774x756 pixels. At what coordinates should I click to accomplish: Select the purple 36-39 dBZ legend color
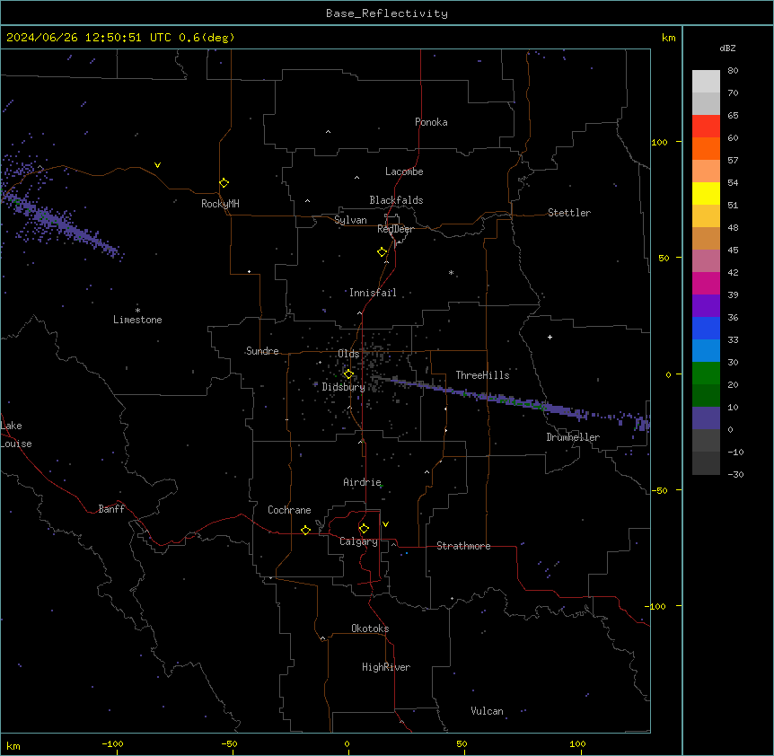click(x=706, y=306)
